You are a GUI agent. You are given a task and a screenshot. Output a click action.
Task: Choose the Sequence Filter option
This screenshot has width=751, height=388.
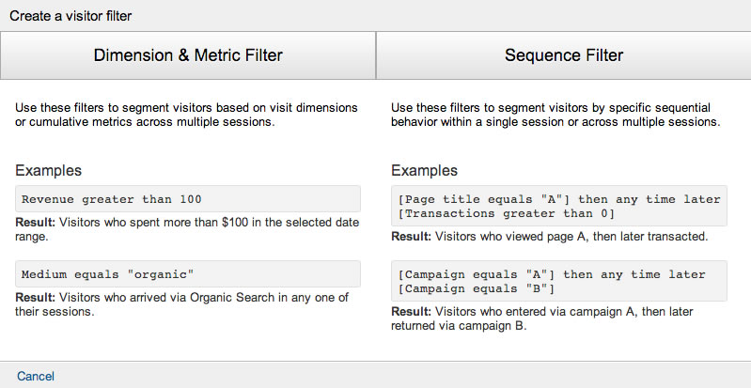pyautogui.click(x=563, y=55)
